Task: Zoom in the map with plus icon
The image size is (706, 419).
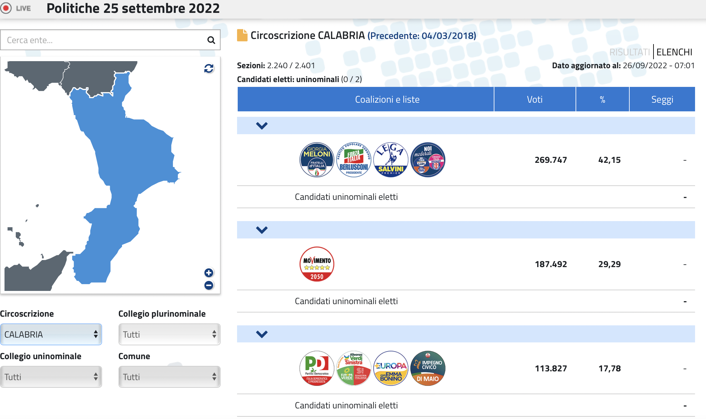Action: [x=209, y=273]
